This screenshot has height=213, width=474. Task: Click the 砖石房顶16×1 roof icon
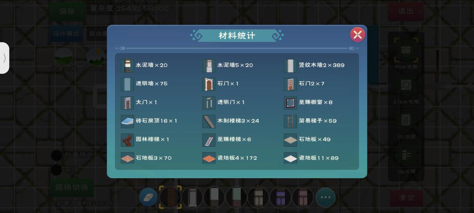128,121
